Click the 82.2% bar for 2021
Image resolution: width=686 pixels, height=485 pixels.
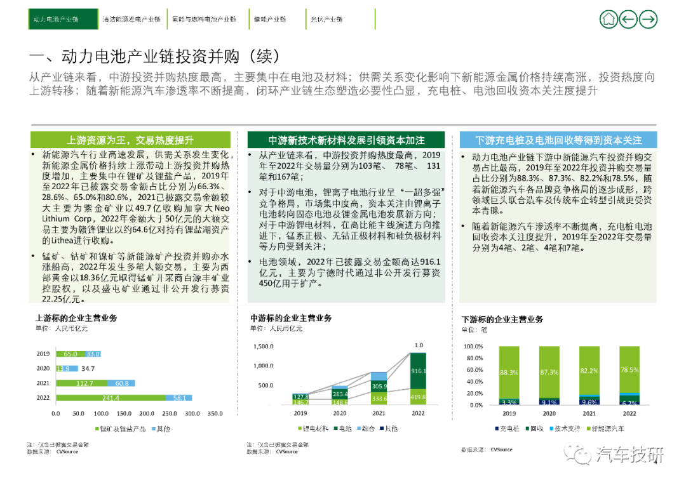(x=589, y=371)
